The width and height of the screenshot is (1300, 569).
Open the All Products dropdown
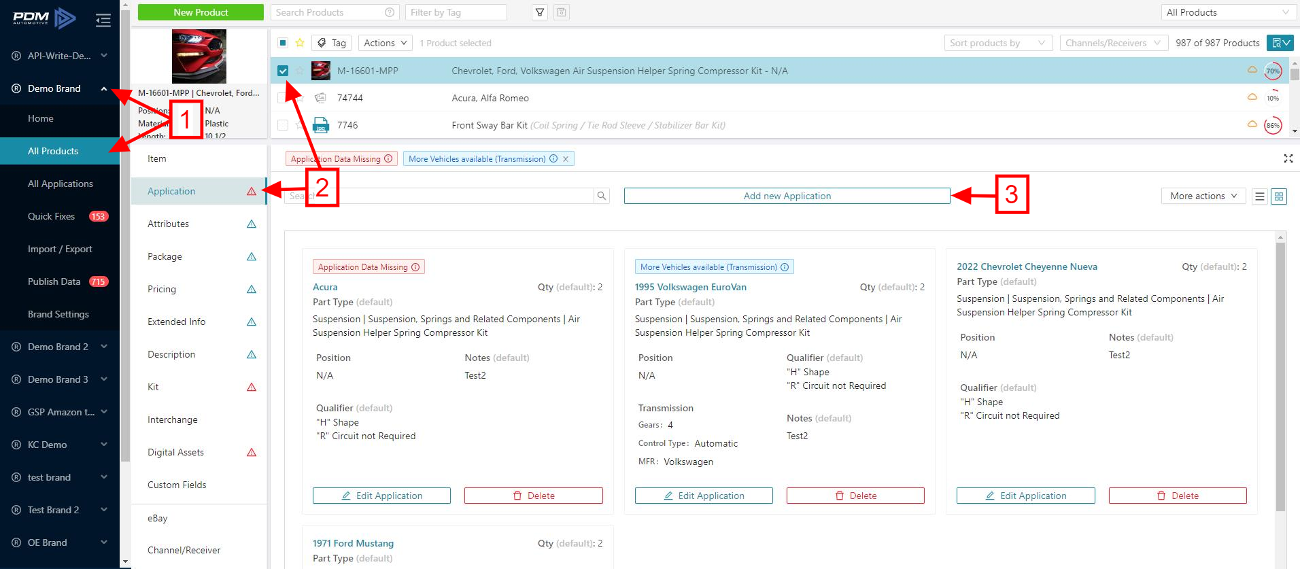(x=1227, y=12)
